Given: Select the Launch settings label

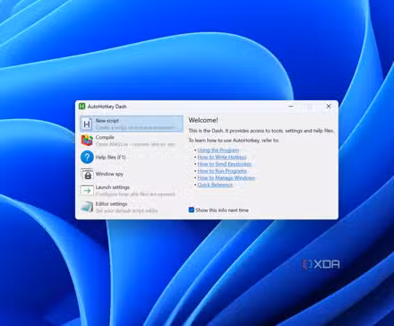Looking at the screenshot, I should pos(113,187).
